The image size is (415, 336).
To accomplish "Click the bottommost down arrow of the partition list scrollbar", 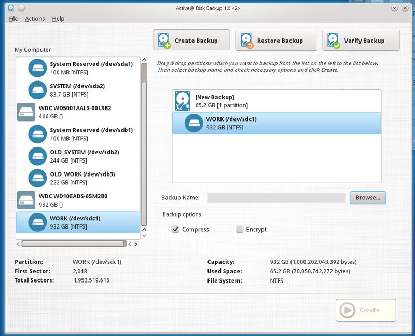I will pos(144,236).
